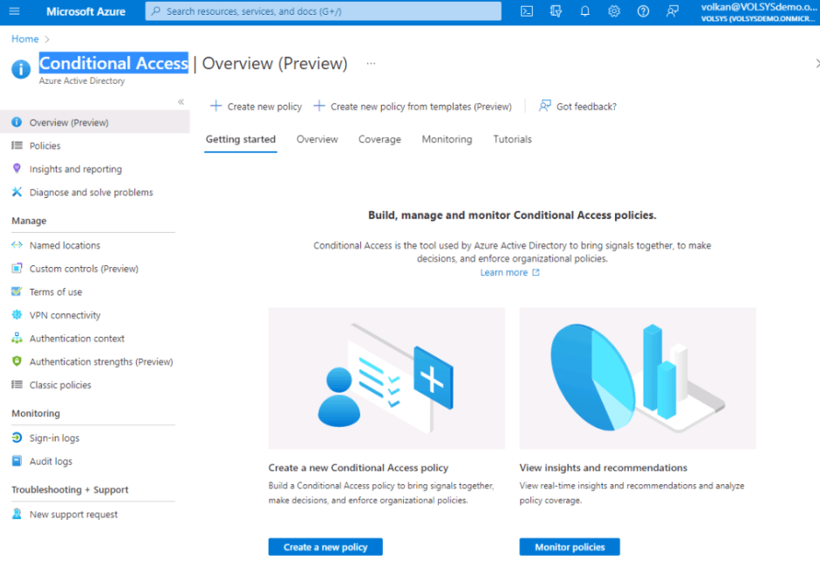820x582 pixels.
Task: Click the help question mark icon
Action: pyautogui.click(x=643, y=11)
